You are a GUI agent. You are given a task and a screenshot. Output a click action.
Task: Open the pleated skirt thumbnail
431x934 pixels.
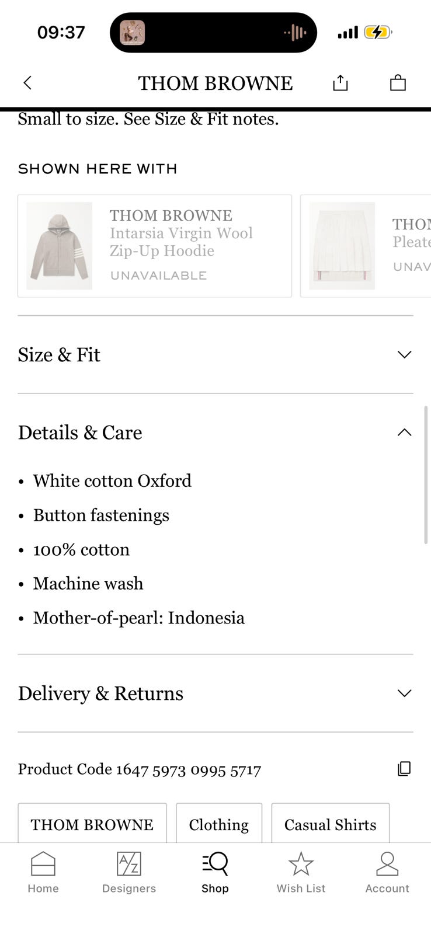tap(342, 246)
